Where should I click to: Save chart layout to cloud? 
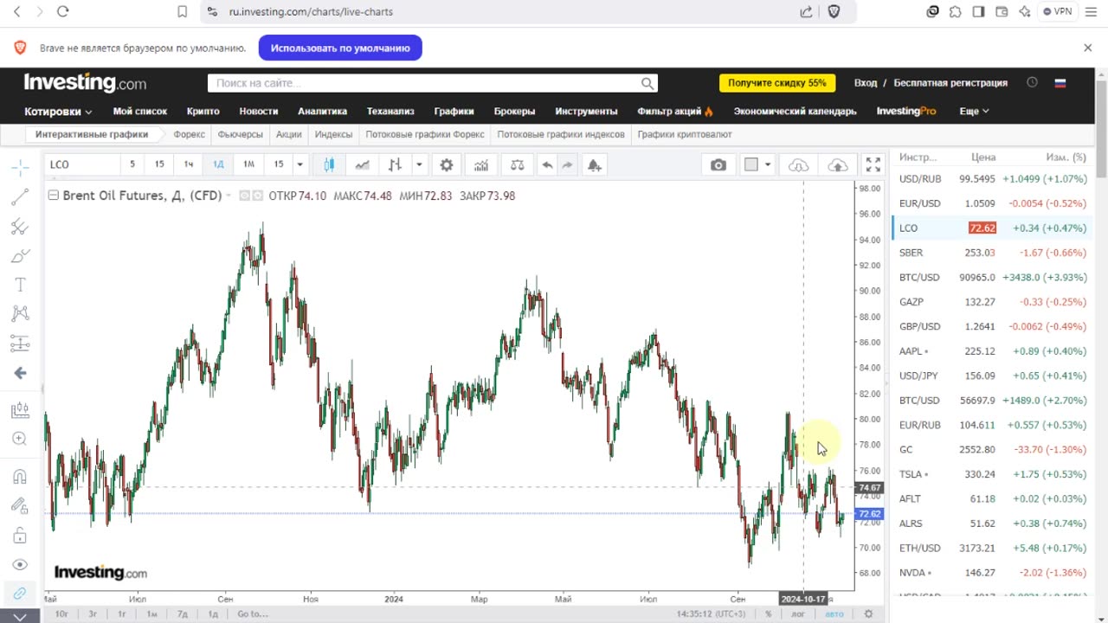coord(838,164)
